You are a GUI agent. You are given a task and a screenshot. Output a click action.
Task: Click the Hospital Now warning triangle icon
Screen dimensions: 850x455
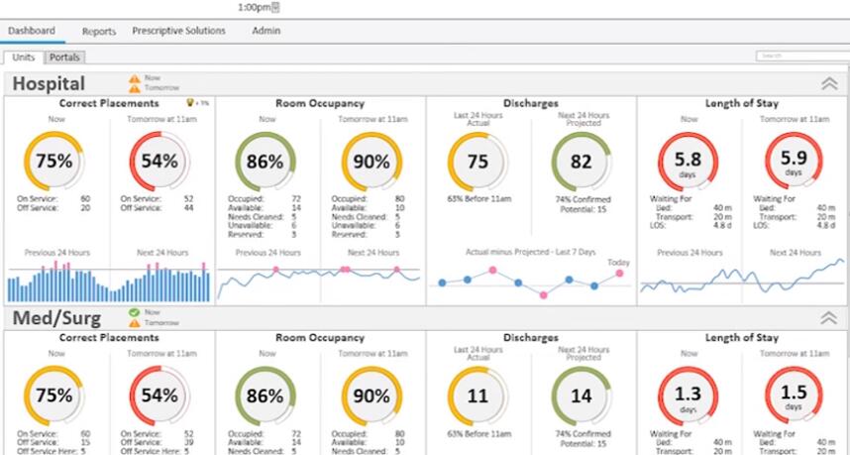pyautogui.click(x=135, y=78)
